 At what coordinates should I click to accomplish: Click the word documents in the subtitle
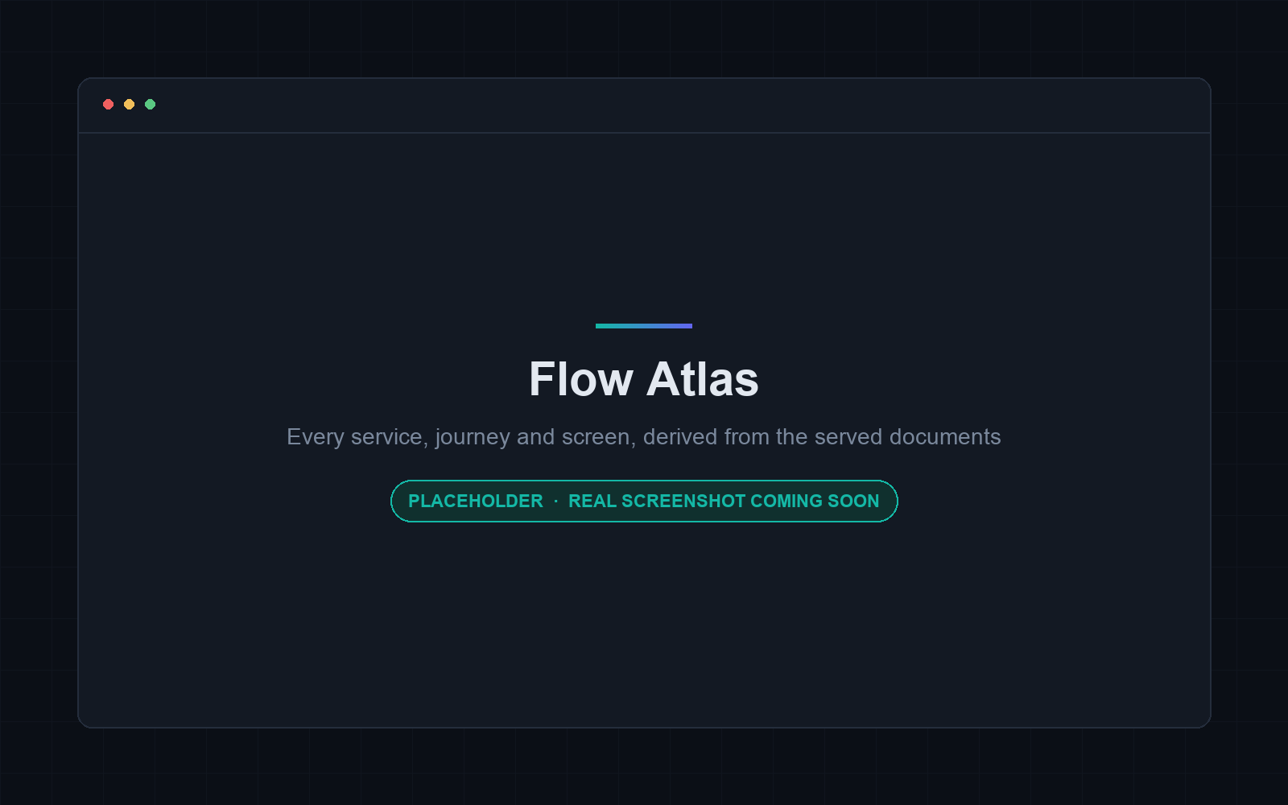945,437
